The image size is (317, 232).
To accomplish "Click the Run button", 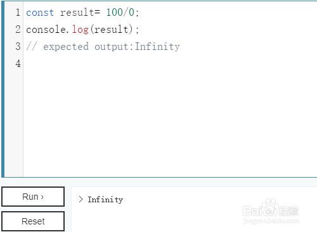I will coord(33,197).
